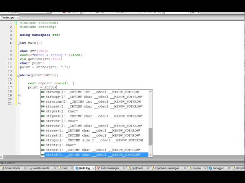Collapse the int main() code fold
Viewport: 245px width, 183px height.
(18, 43)
